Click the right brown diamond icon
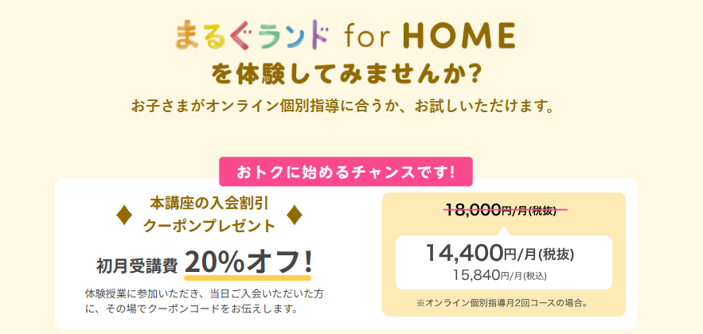703x334 pixels. tap(294, 216)
